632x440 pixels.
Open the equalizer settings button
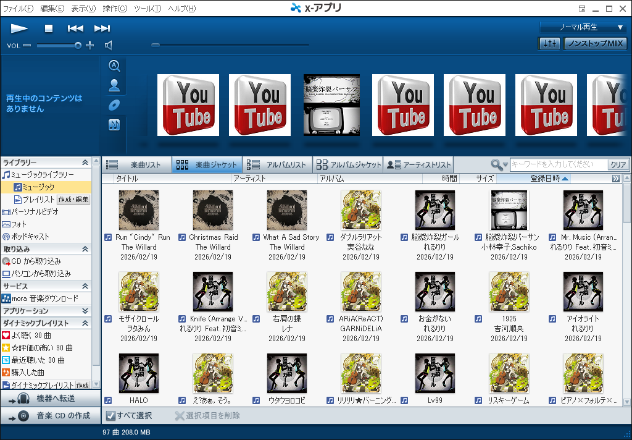[549, 44]
